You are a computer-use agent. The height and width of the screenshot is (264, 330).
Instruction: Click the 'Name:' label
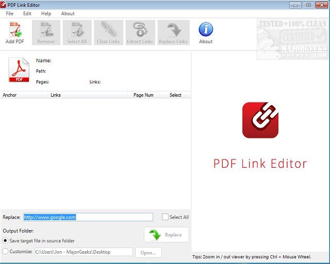[43, 61]
